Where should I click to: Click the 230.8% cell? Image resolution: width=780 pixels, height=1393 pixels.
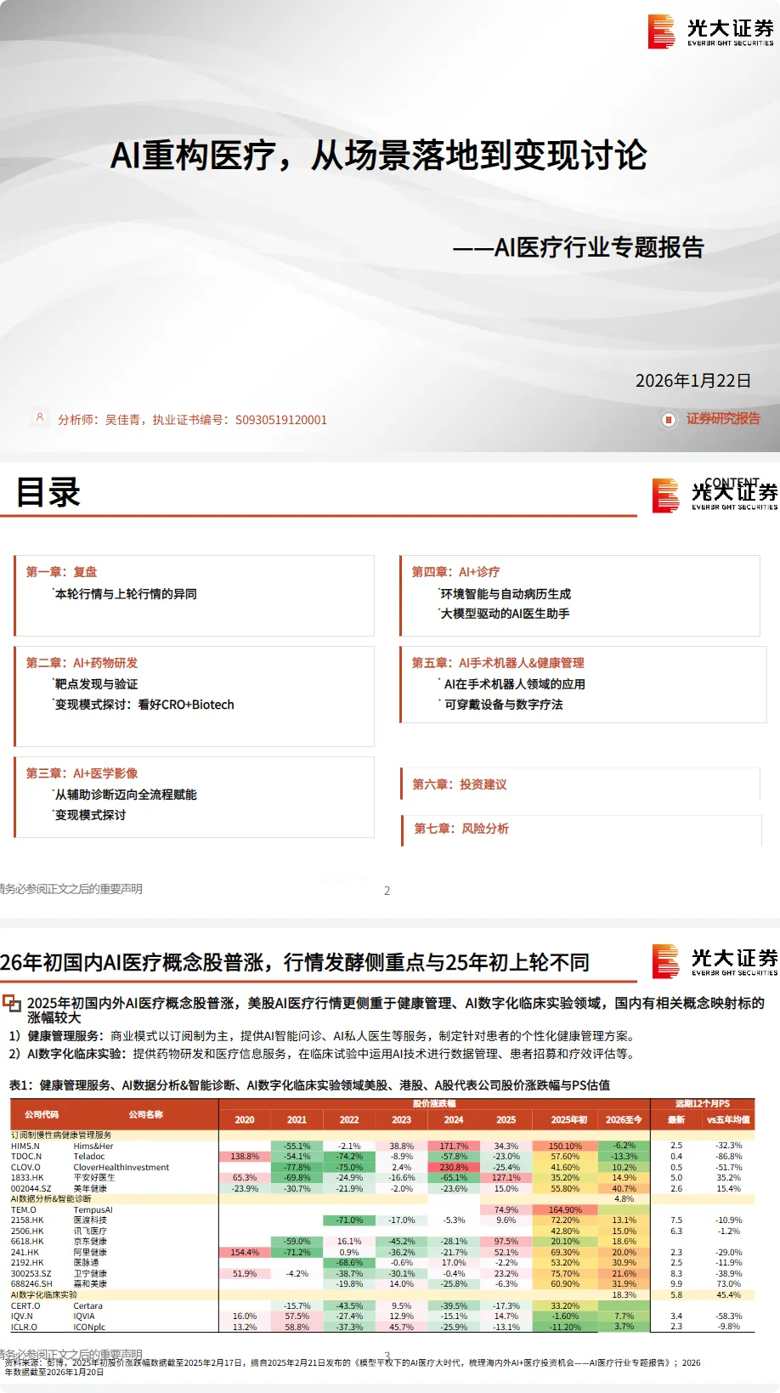point(454,1168)
